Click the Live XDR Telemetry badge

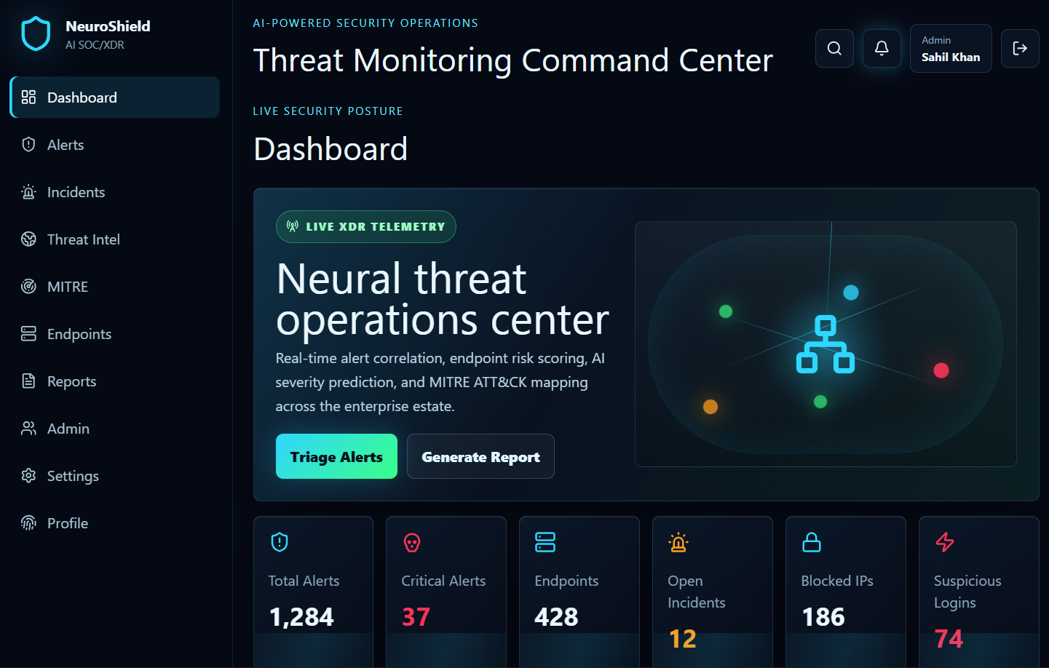coord(366,226)
